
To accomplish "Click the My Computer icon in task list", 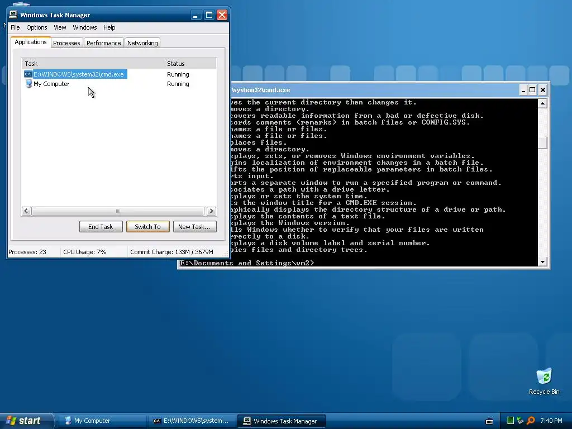I will [x=28, y=84].
